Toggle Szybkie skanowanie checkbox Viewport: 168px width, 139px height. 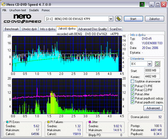click(132, 81)
